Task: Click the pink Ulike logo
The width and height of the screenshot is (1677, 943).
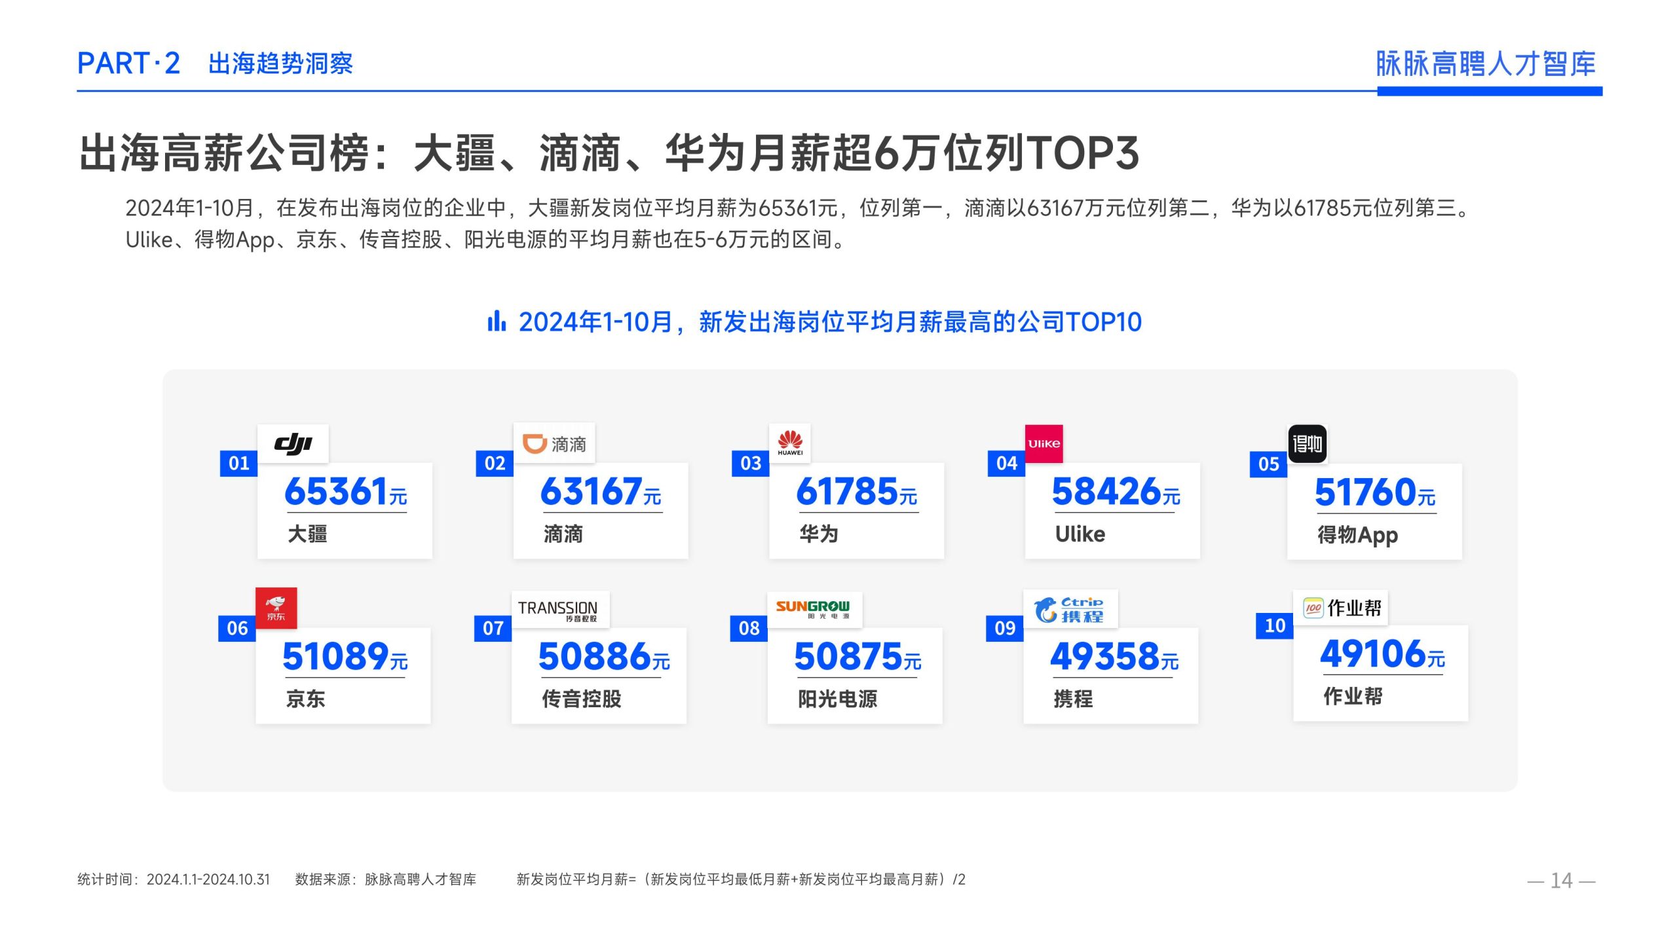Action: click(1044, 443)
